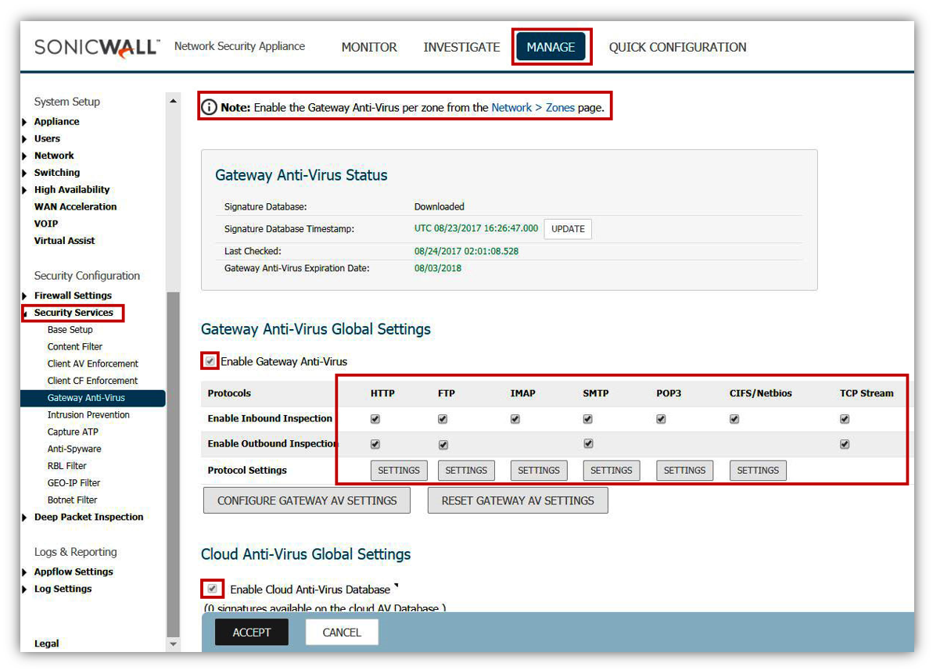940x670 pixels.
Task: Expand the Deep Packet Inspection section
Action: click(25, 518)
